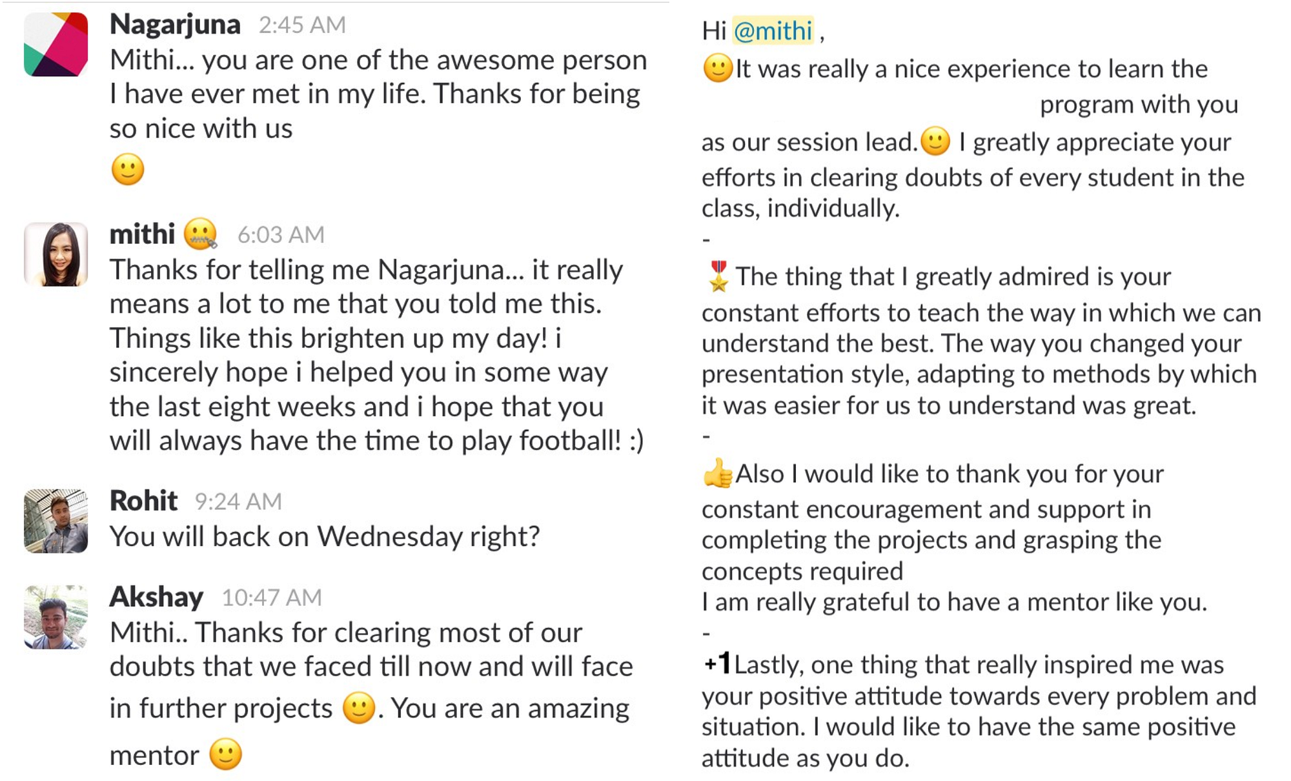Open the @mithi mention link
1291x781 pixels.
773,30
